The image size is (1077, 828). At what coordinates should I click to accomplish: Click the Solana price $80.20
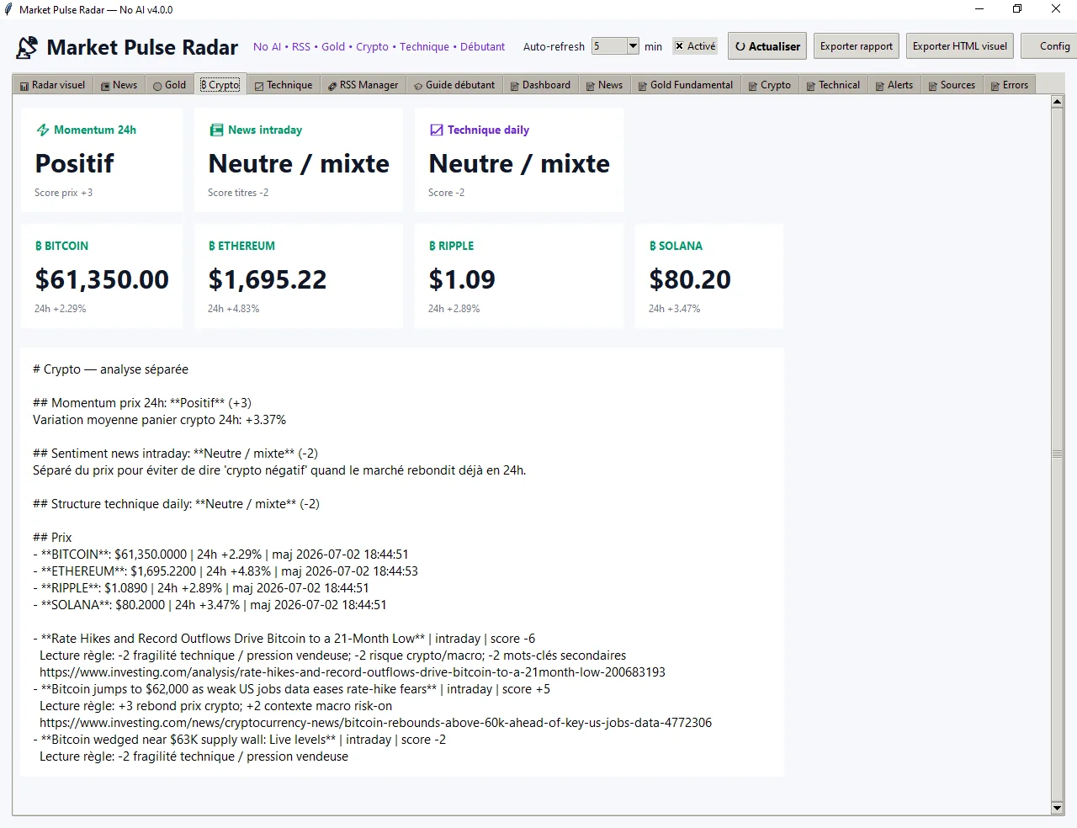(x=690, y=279)
